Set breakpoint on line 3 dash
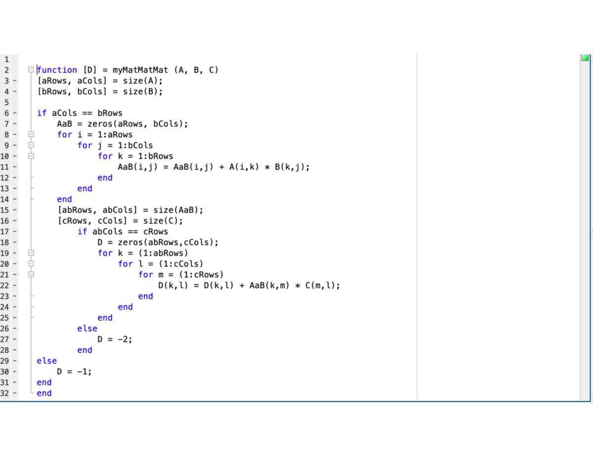The image size is (593, 458). [x=15, y=81]
